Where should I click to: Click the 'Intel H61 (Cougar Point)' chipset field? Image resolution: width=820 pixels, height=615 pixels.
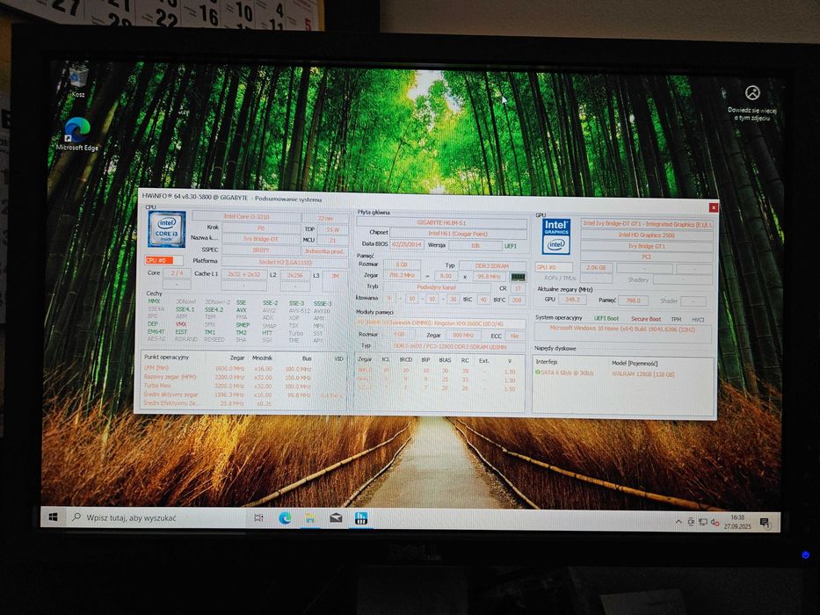[458, 234]
